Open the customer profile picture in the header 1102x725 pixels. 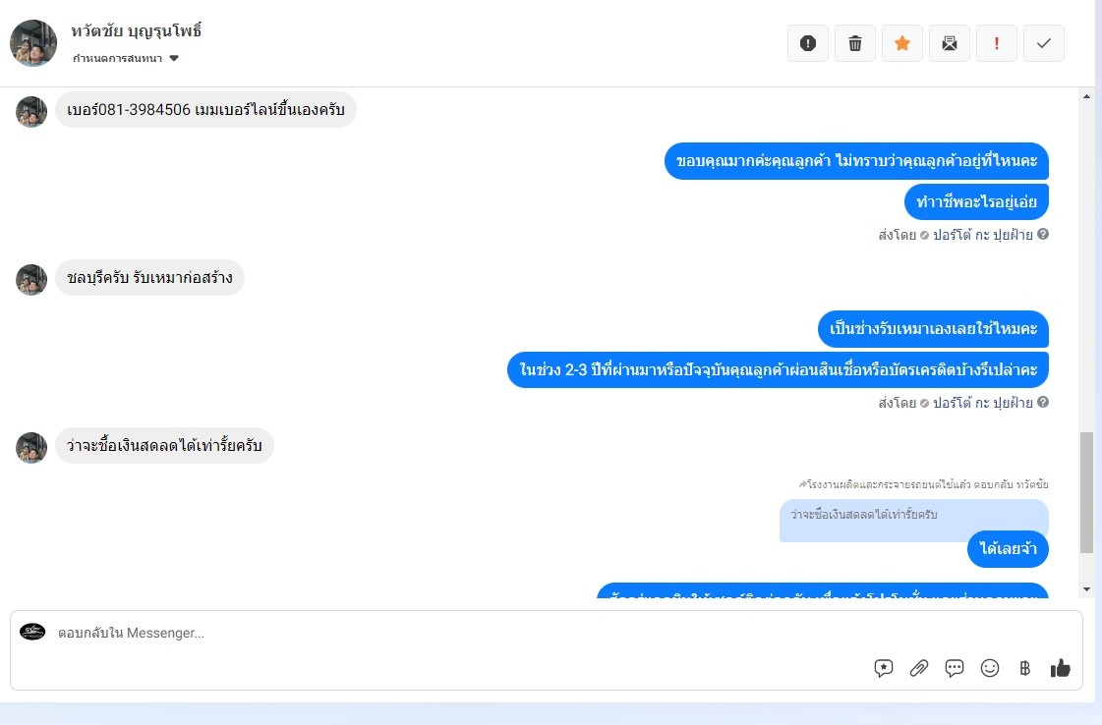click(33, 43)
